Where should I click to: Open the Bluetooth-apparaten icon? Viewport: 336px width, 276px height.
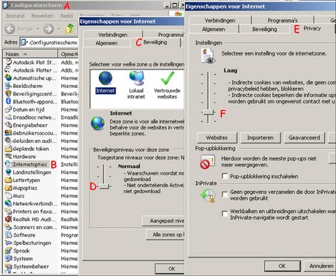9,101
